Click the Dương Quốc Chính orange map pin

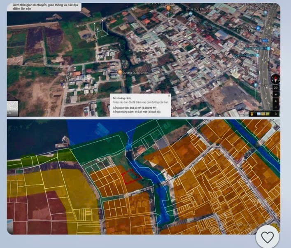point(120,73)
